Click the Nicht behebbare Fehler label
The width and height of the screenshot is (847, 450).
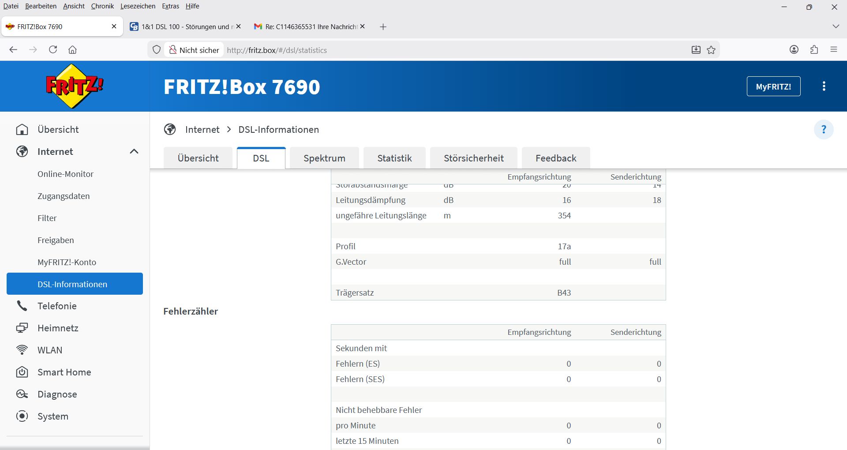click(x=379, y=410)
